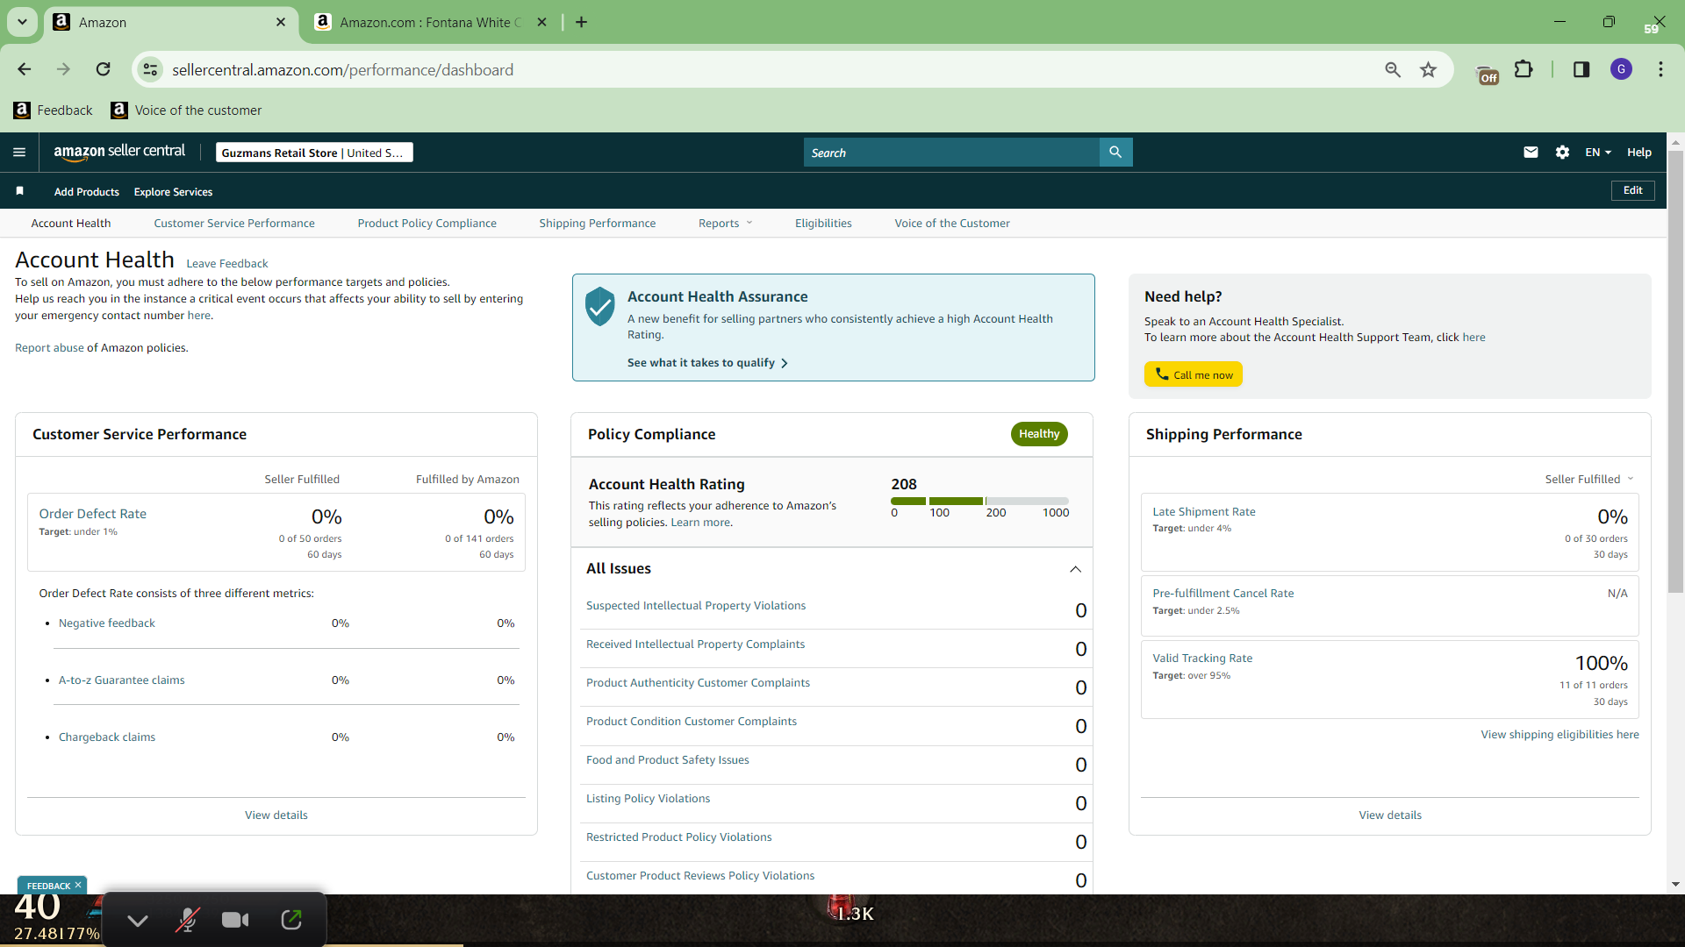The image size is (1685, 947).
Task: Open Chargeback claims link
Action: point(106,737)
